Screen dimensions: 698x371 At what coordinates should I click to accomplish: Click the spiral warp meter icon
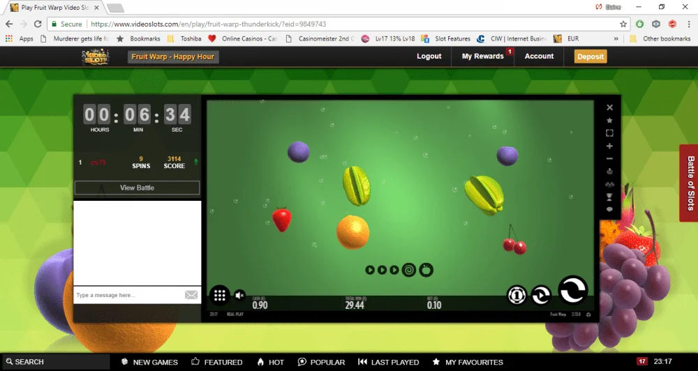point(409,270)
